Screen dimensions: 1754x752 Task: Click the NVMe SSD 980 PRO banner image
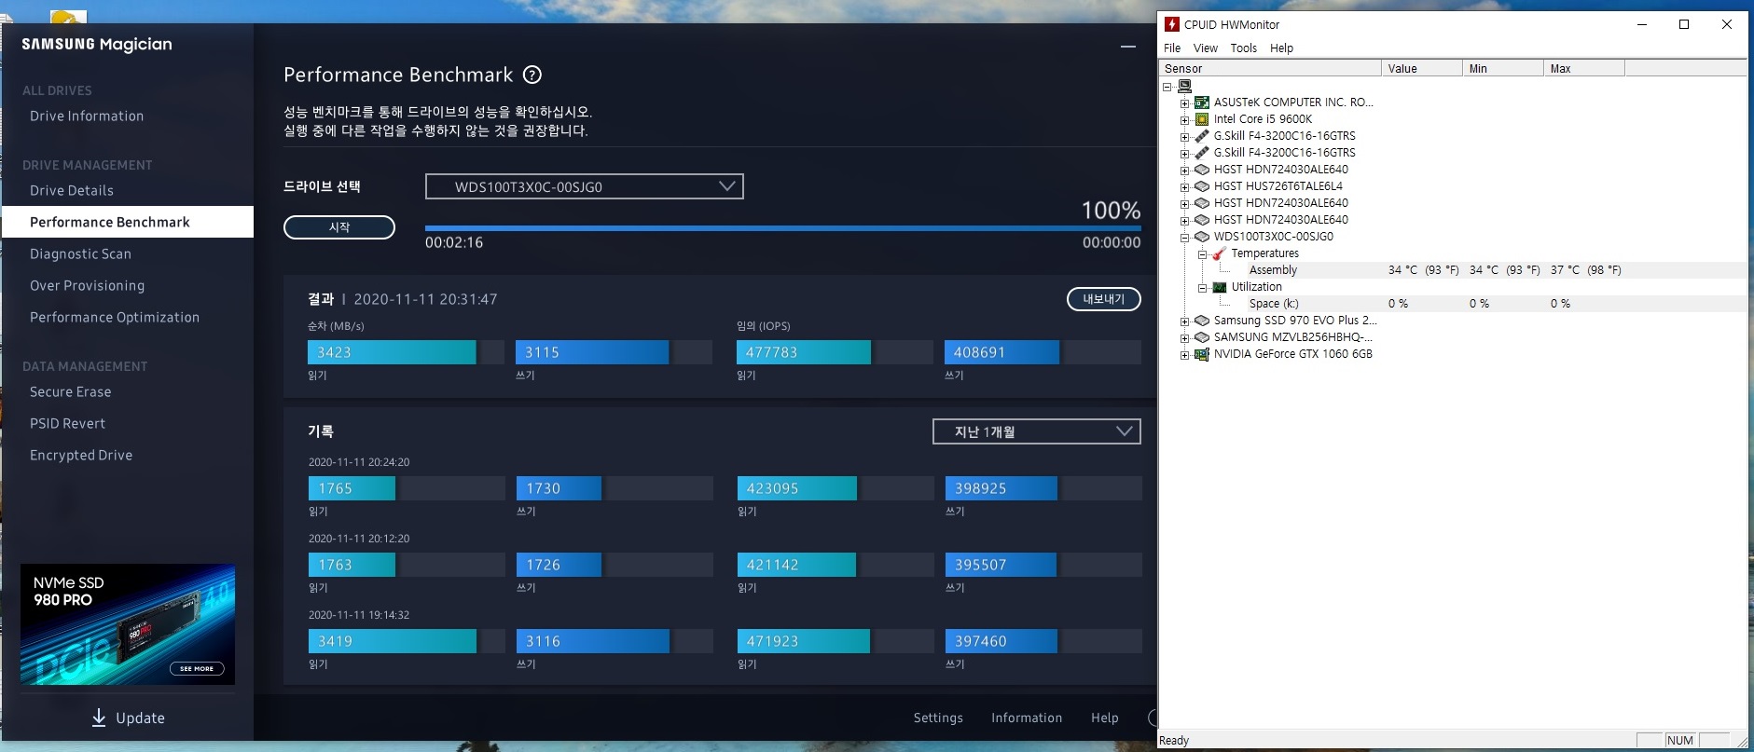pyautogui.click(x=128, y=624)
